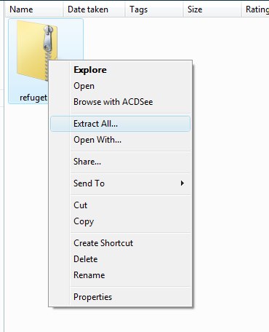Screen dimensions: 269x332
Task: Select Browse with ACDSee
Action: [120, 102]
